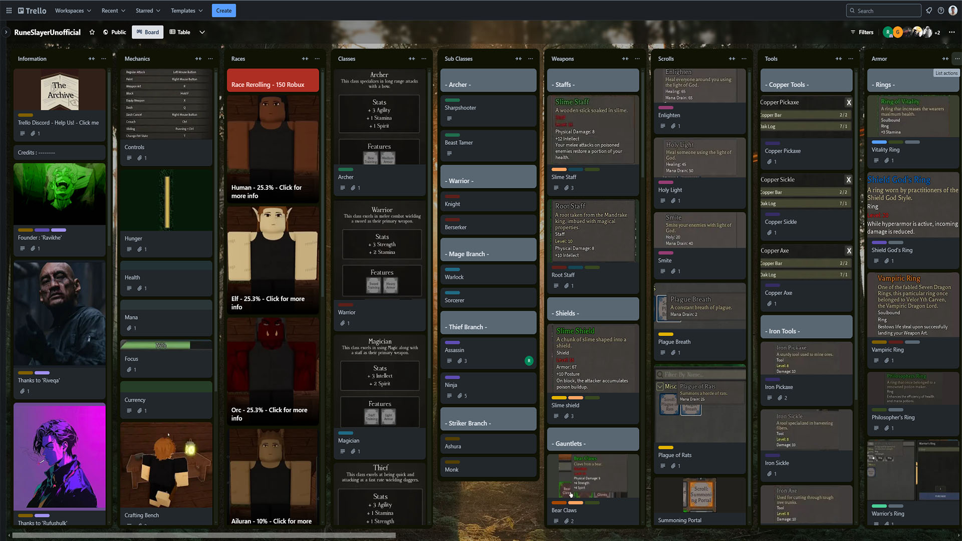Screen dimensions: 962x541
Task: Click the collapse icon on Weapons column
Action: (624, 59)
